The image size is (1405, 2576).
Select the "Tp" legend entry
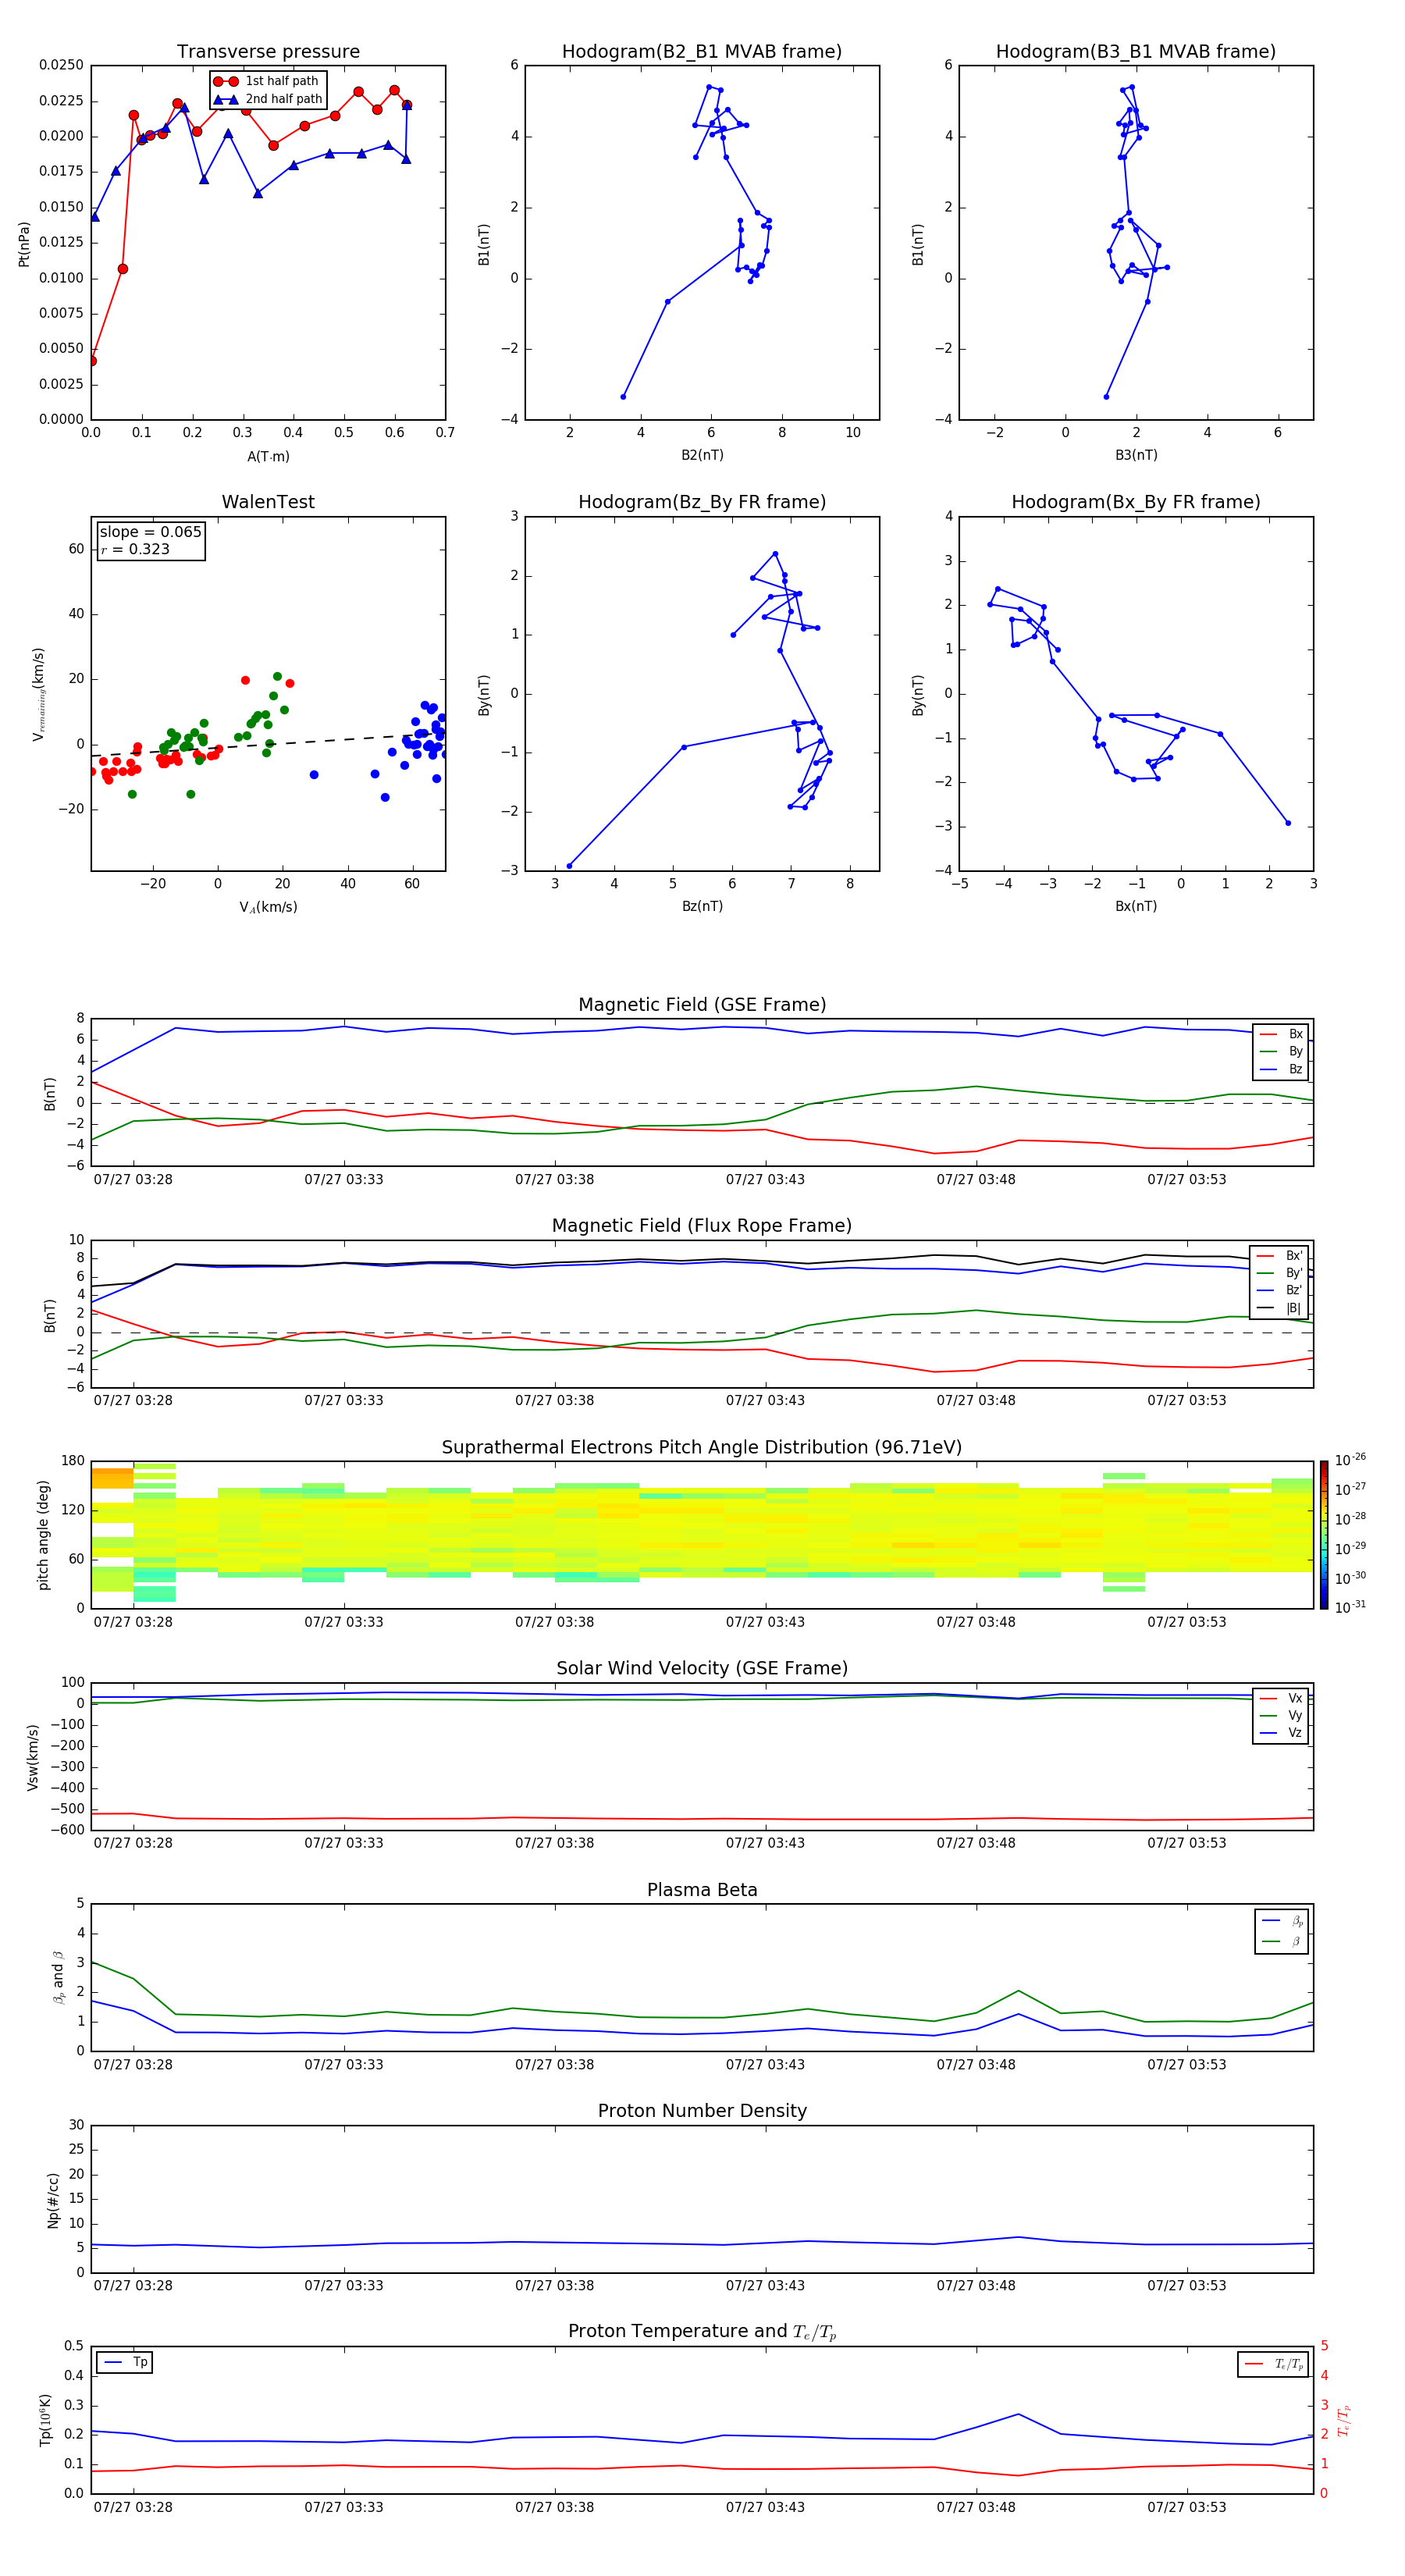126,2362
